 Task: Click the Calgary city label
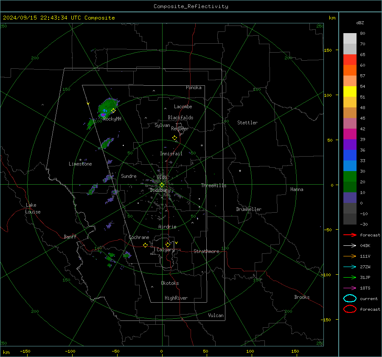click(x=166, y=250)
